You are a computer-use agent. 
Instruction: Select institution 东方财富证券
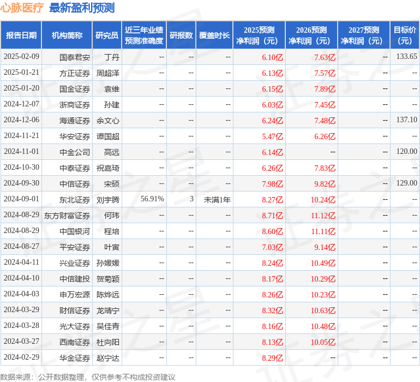[67, 216]
